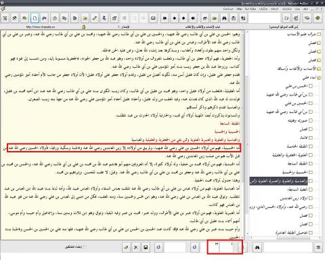
Task: Click the eraser icon in bottom bar
Action: (x=126, y=248)
